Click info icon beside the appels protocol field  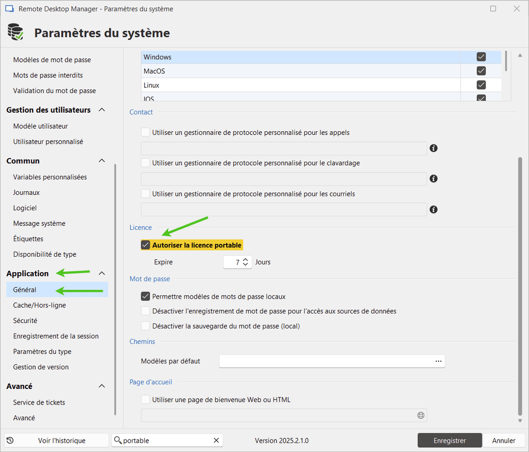pos(434,148)
